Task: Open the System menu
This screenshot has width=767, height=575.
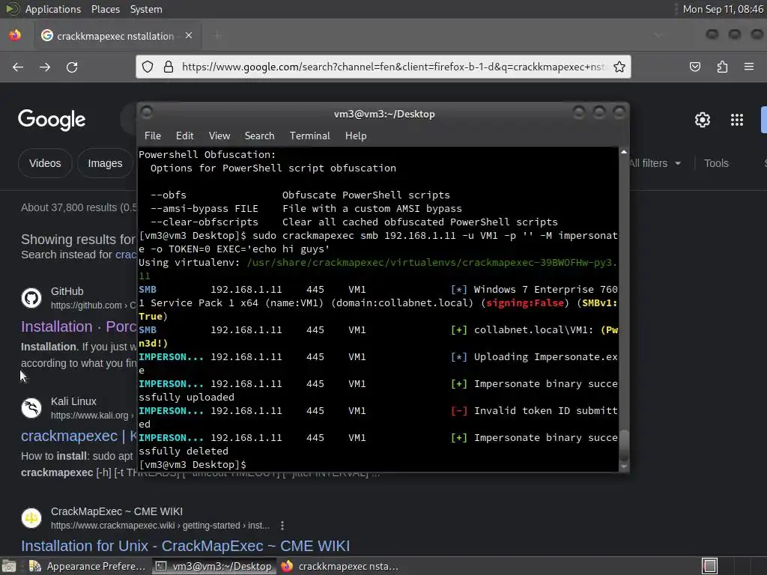Action: [146, 9]
